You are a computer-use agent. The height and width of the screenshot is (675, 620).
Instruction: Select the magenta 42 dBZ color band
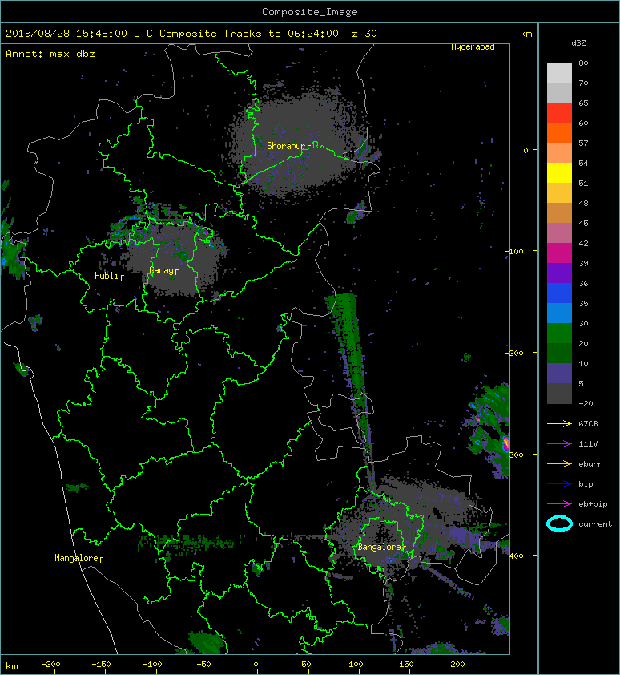tap(559, 253)
